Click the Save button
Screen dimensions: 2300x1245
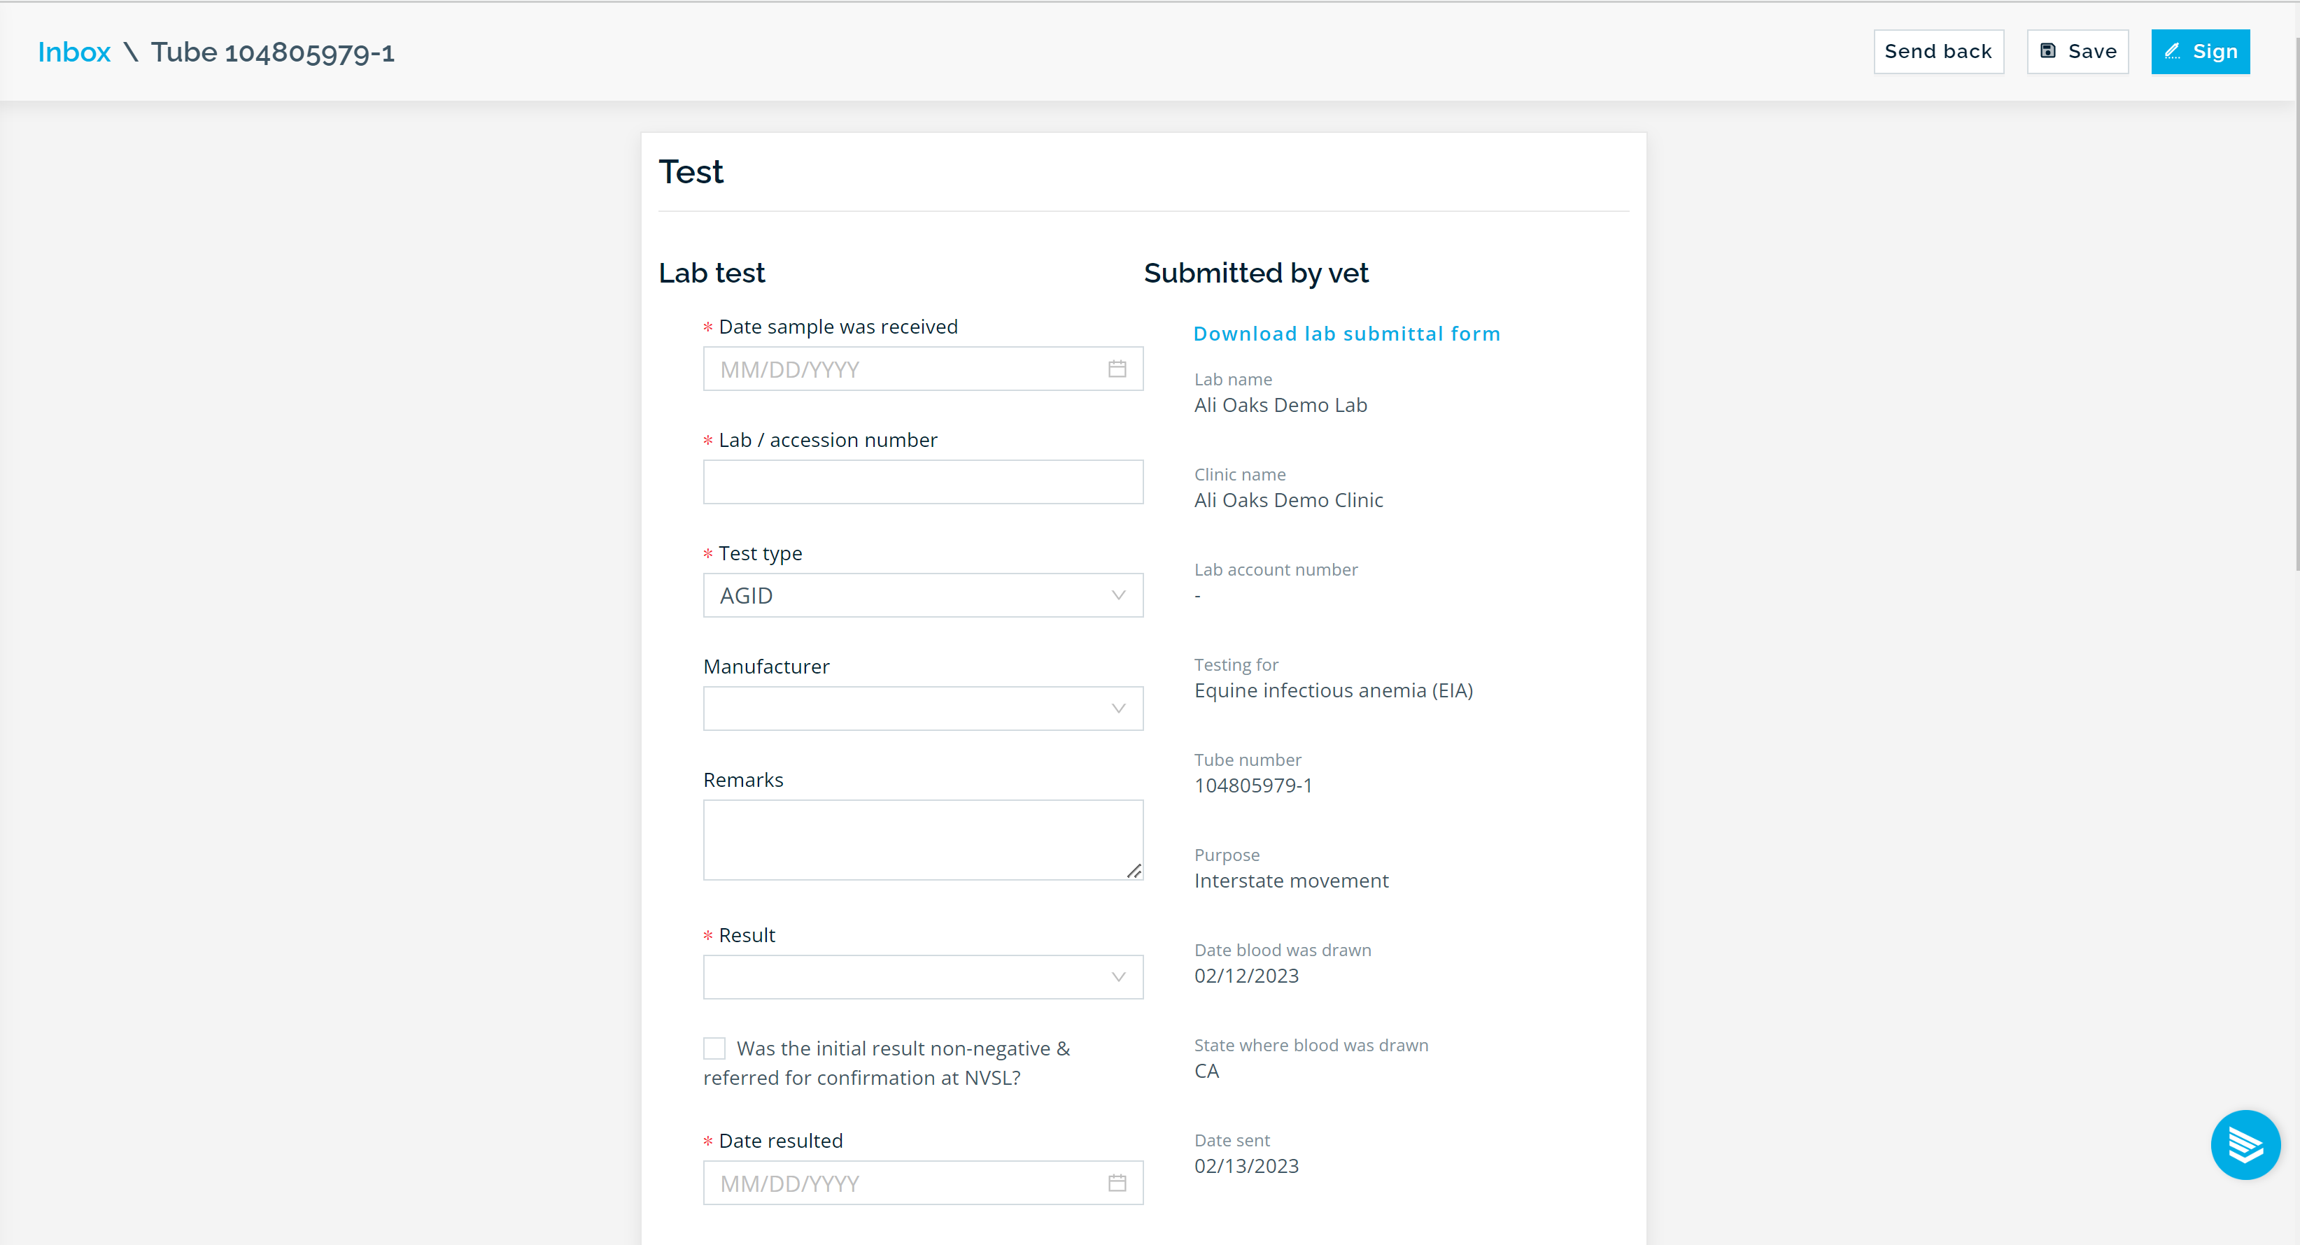click(2077, 51)
